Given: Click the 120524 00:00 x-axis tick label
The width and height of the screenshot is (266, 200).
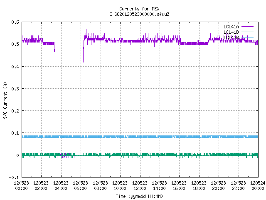Looking at the screenshot, I should [x=258, y=186].
